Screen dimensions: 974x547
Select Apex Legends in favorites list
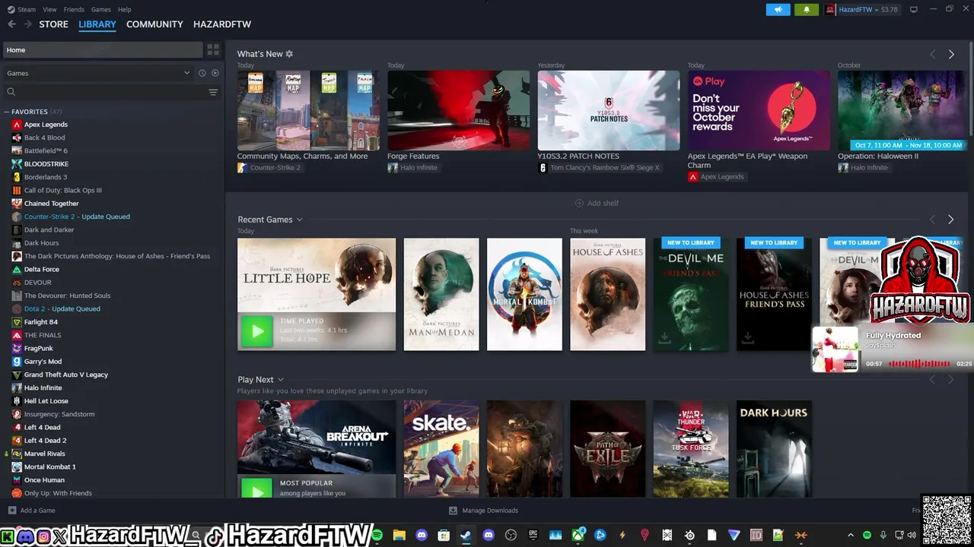coord(46,125)
